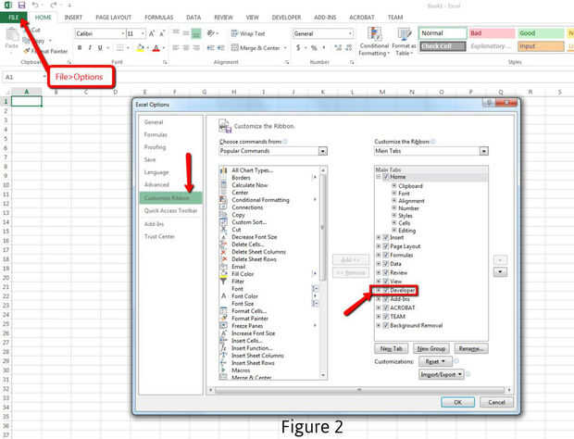Toggle Italic formatting in the ribbon
The image size is (574, 439).
[x=90, y=48]
